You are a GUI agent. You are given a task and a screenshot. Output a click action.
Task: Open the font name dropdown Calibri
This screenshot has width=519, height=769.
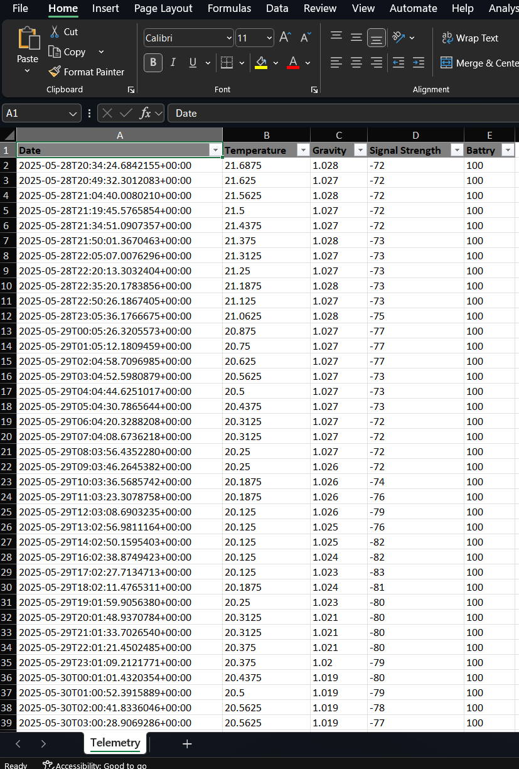pyautogui.click(x=229, y=38)
